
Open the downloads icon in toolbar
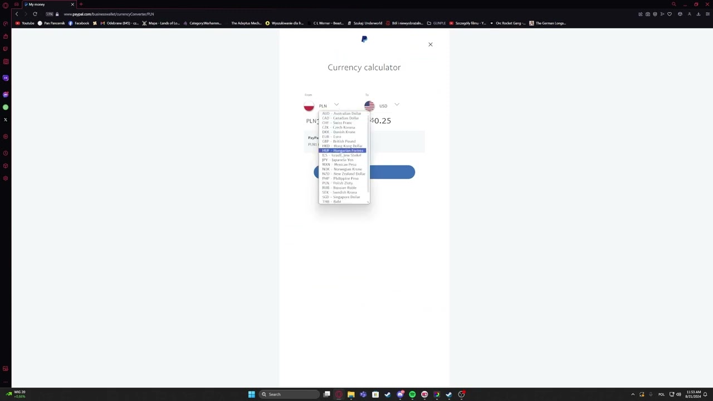pyautogui.click(x=698, y=14)
